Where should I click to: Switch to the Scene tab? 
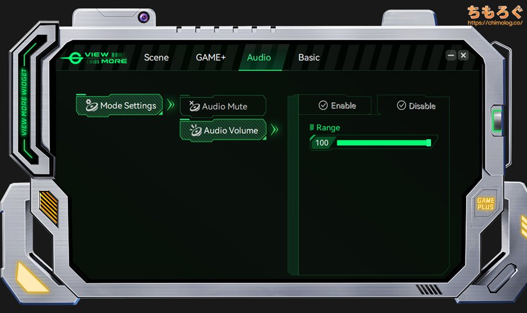click(156, 57)
